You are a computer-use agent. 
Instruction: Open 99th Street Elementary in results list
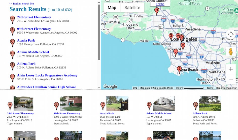coord(34,29)
